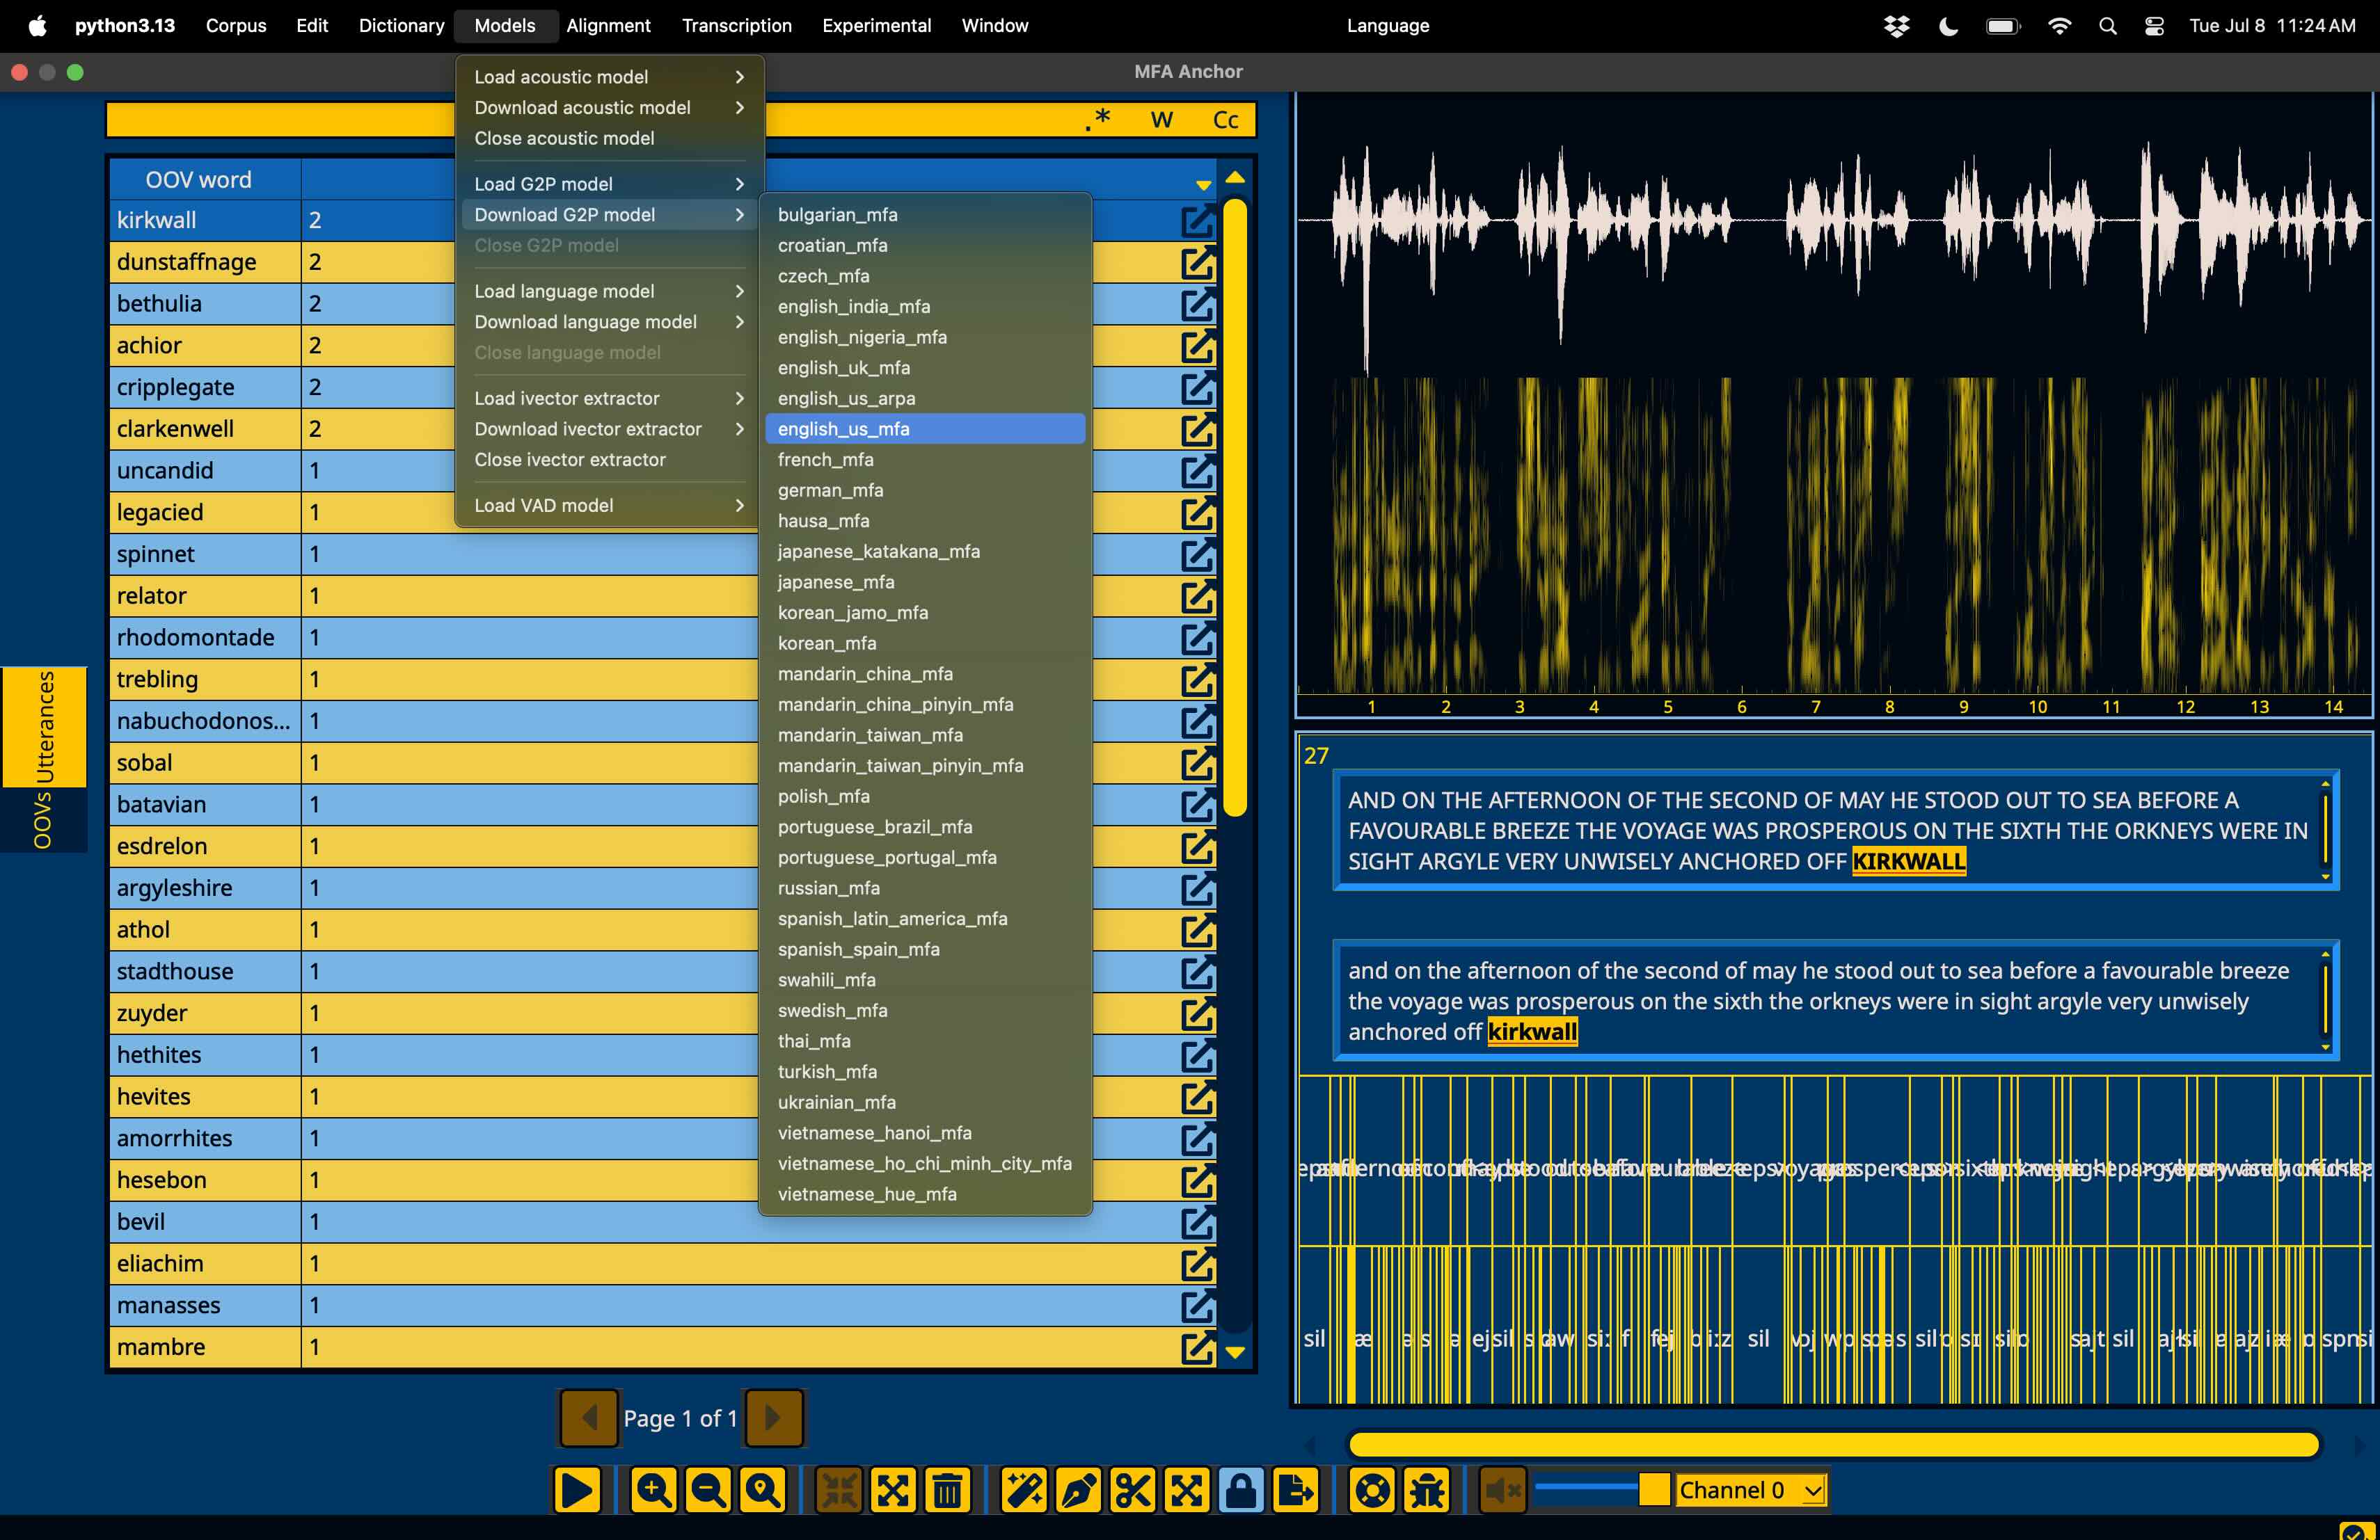
Task: Export files with the document arrow icon
Action: coord(1296,1491)
